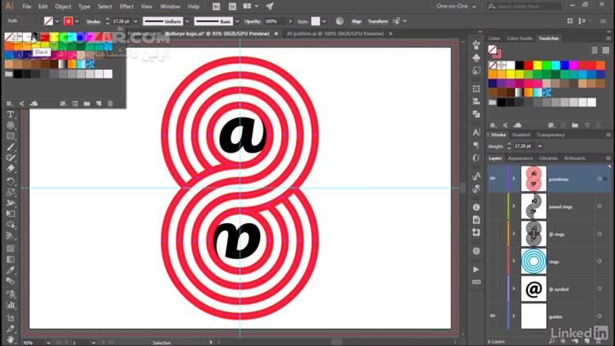Toggle visibility of the guides layer

(493, 316)
